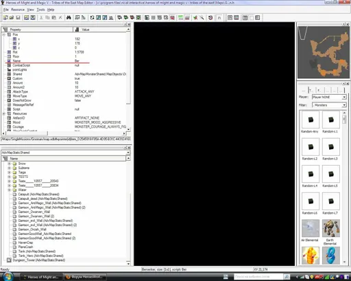Click the Copy toolbar icon
Screen dimensions: 351x281
47,18
